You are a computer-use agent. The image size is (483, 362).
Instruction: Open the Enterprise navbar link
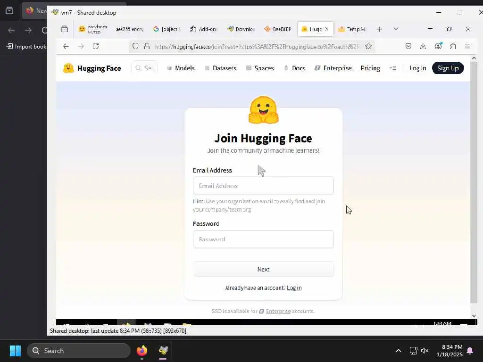pyautogui.click(x=333, y=68)
